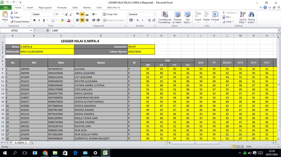Toggle Italic formatting
The width and height of the screenshot is (281, 157).
tap(39, 20)
